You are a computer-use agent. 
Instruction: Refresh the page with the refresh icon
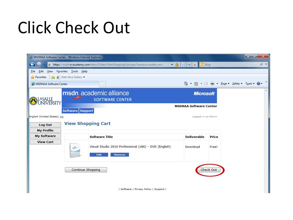point(189,64)
